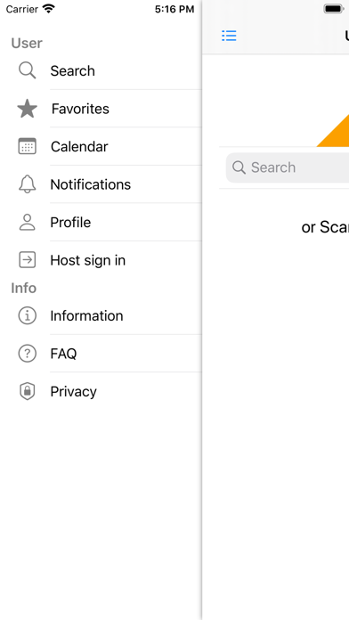Open Profile from the user section

click(x=101, y=222)
